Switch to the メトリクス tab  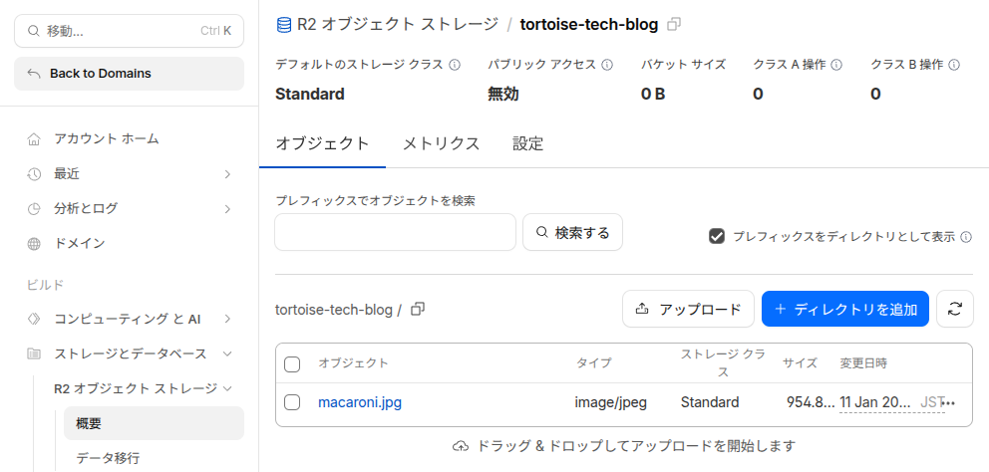441,143
